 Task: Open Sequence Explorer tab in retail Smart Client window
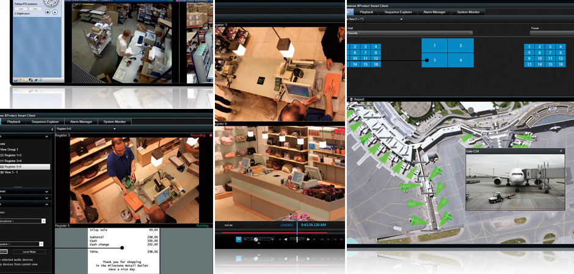(x=45, y=122)
